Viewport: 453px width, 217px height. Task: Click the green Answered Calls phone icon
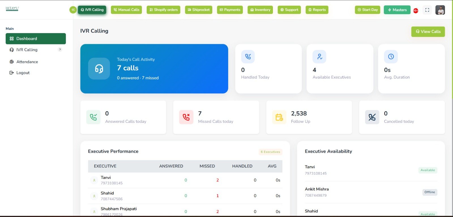93,117
